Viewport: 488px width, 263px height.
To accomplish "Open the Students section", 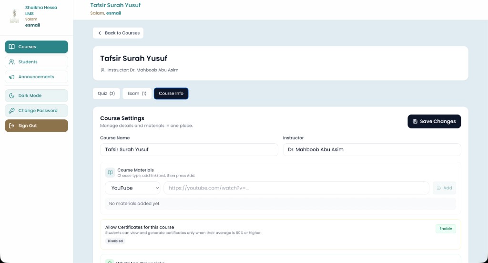I will coord(36,62).
